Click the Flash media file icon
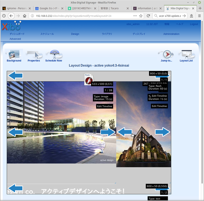204x201 pixels. point(89,80)
